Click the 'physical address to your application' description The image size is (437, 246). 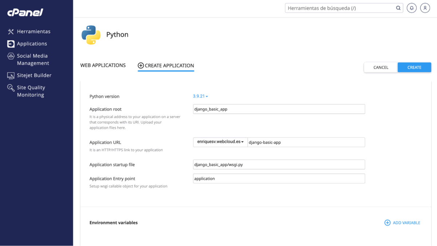[x=135, y=122]
